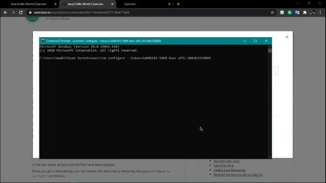The height and width of the screenshot is (183, 326).
Task: Click the Command Prompt scrollbar thumb
Action: 269,51
